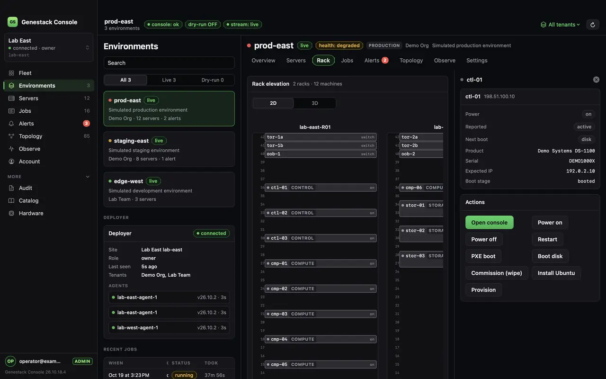Viewport: 606px width, 379px height.
Task: Click the health: degraded badge
Action: (x=339, y=45)
